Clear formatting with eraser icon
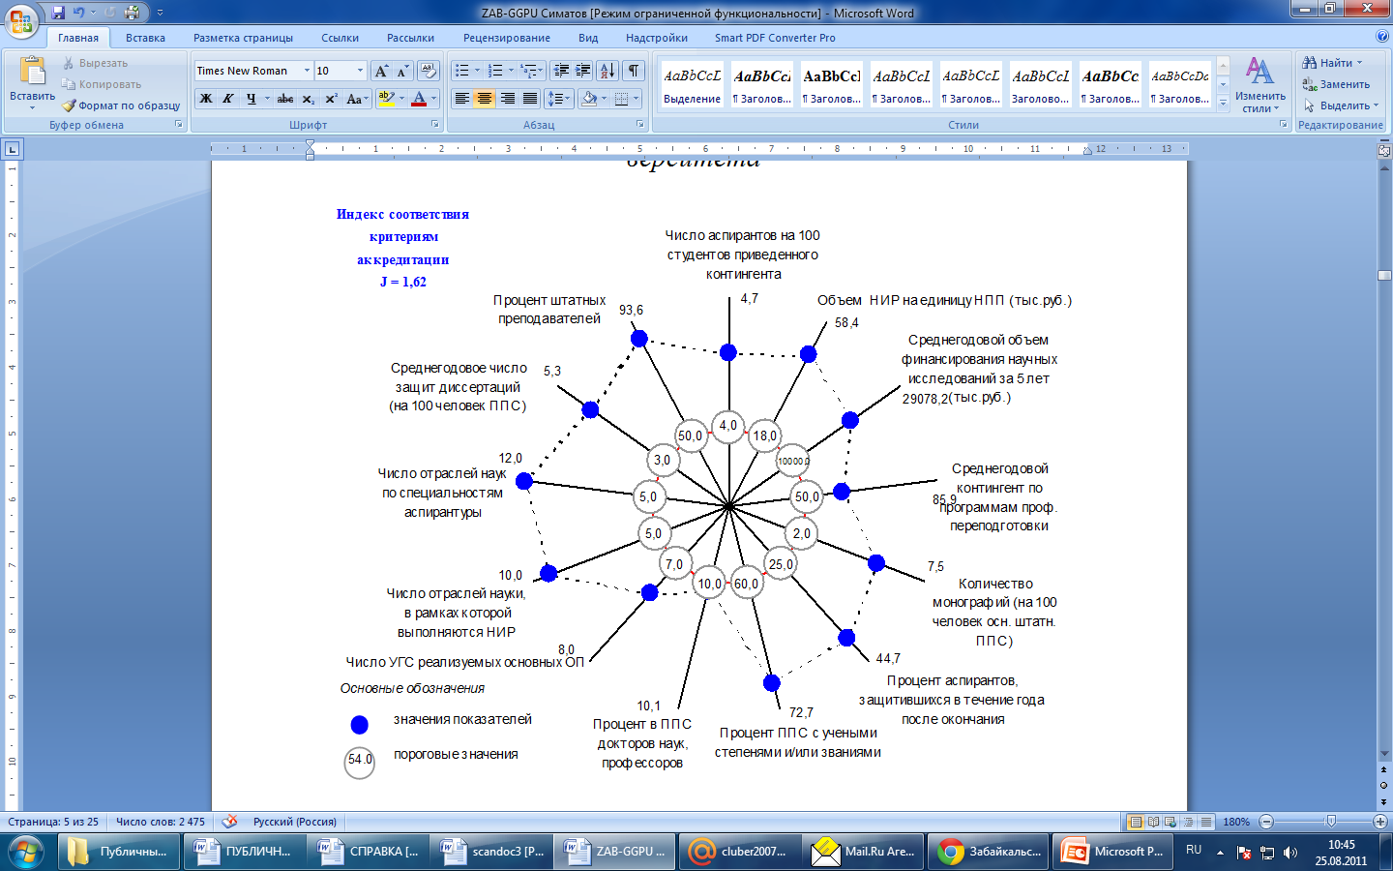Screen dimensions: 1393x871 pyautogui.click(x=429, y=71)
